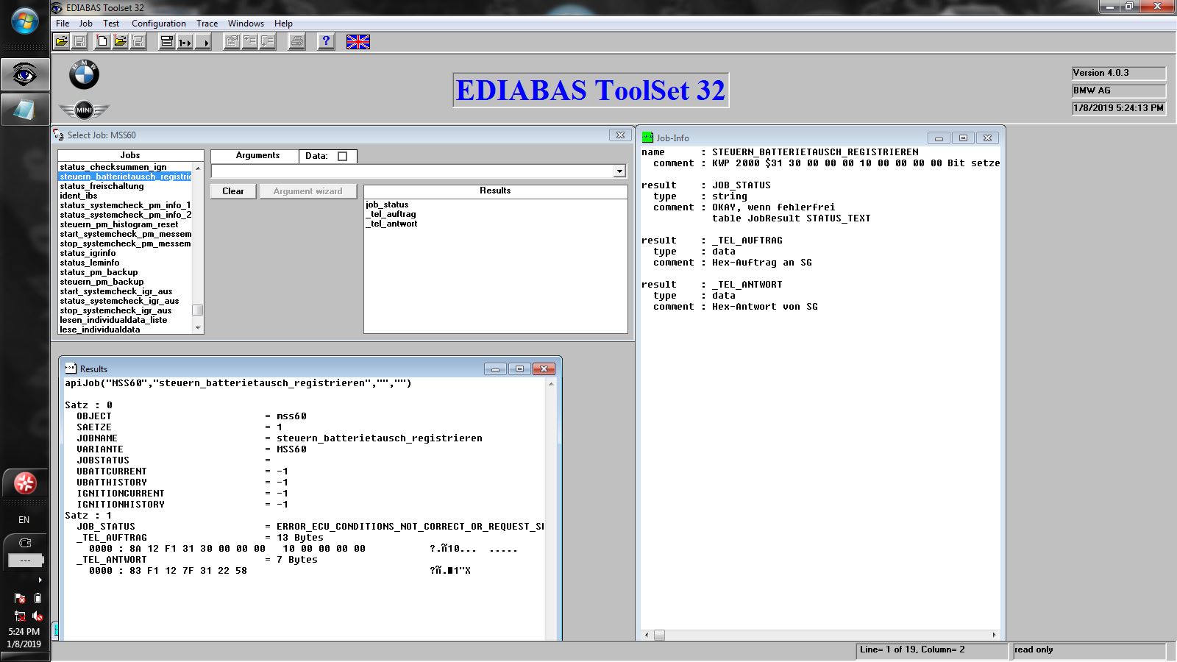Switch language using the British flag icon

[358, 42]
